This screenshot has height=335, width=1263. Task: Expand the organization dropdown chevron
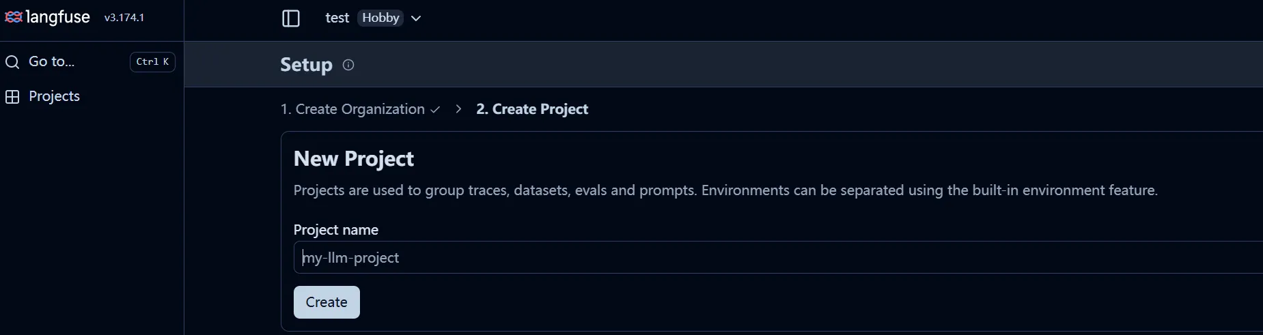click(x=416, y=18)
